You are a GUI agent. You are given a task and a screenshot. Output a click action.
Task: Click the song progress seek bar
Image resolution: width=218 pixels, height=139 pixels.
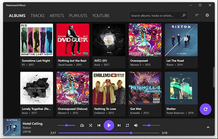click(x=109, y=133)
